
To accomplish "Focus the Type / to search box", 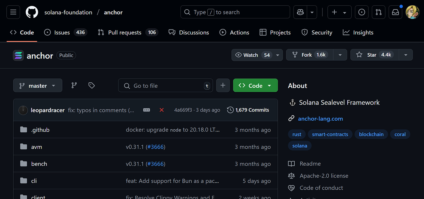I will tap(235, 12).
